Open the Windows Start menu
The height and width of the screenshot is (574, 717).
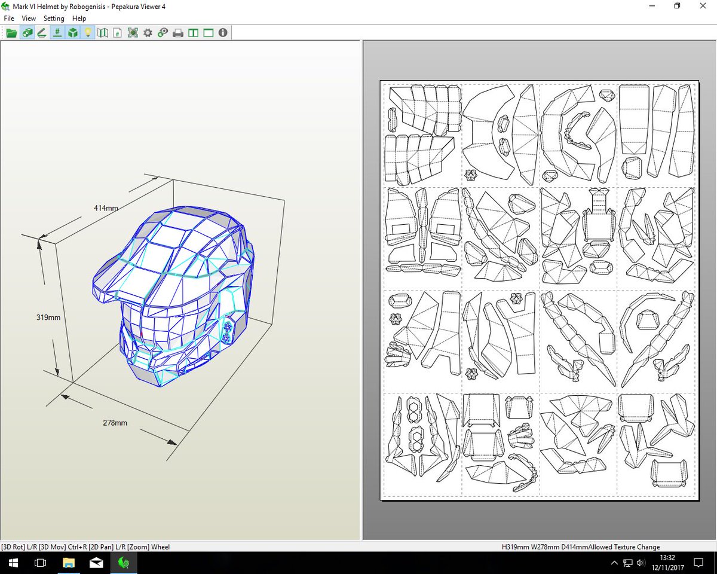14,563
